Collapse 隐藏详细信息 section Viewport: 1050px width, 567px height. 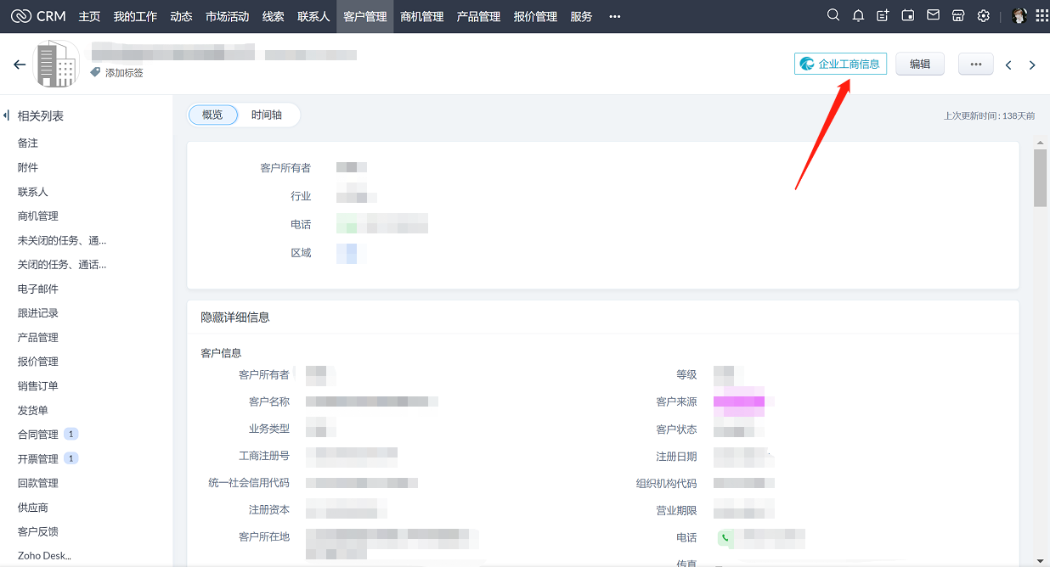point(235,317)
